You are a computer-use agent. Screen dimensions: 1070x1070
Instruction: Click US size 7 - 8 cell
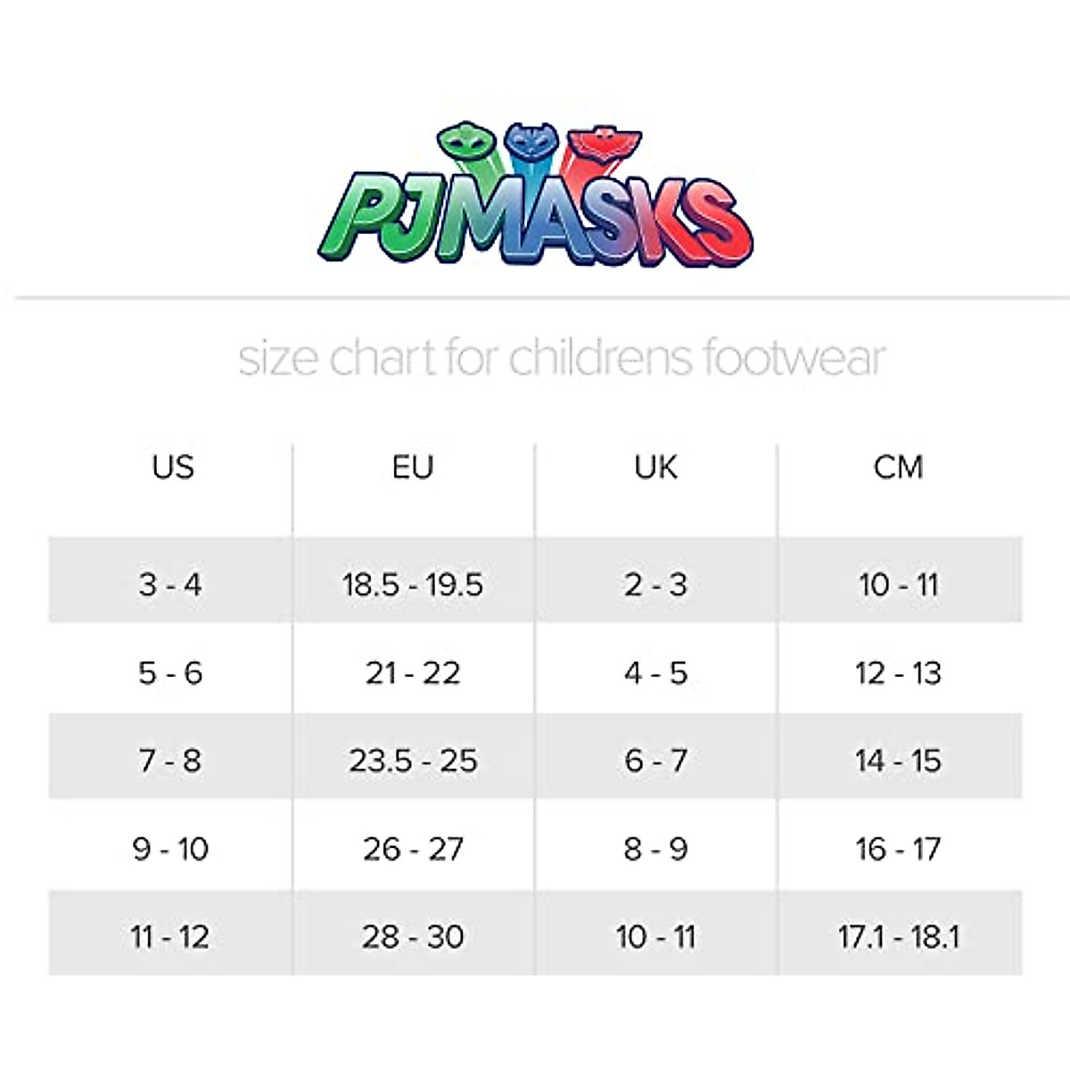170,761
